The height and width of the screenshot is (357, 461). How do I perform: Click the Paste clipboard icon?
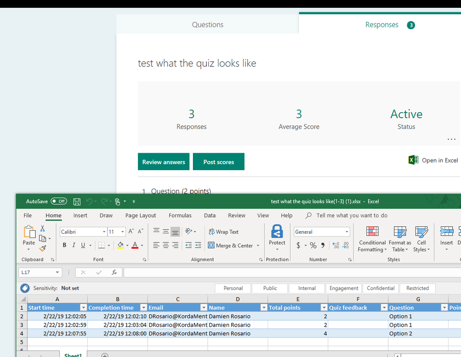tap(29, 232)
